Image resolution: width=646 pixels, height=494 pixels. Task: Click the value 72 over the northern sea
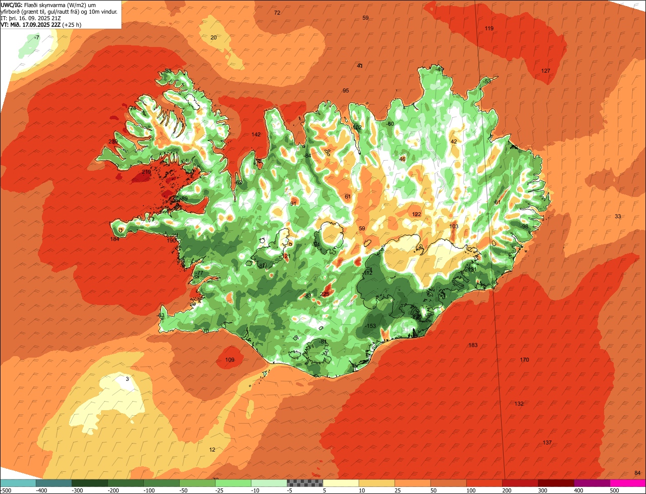click(x=277, y=13)
